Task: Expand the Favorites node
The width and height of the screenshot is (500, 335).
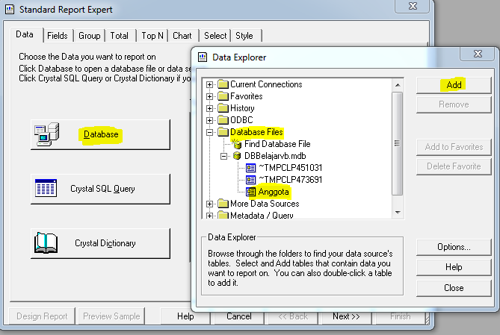Action: click(209, 96)
